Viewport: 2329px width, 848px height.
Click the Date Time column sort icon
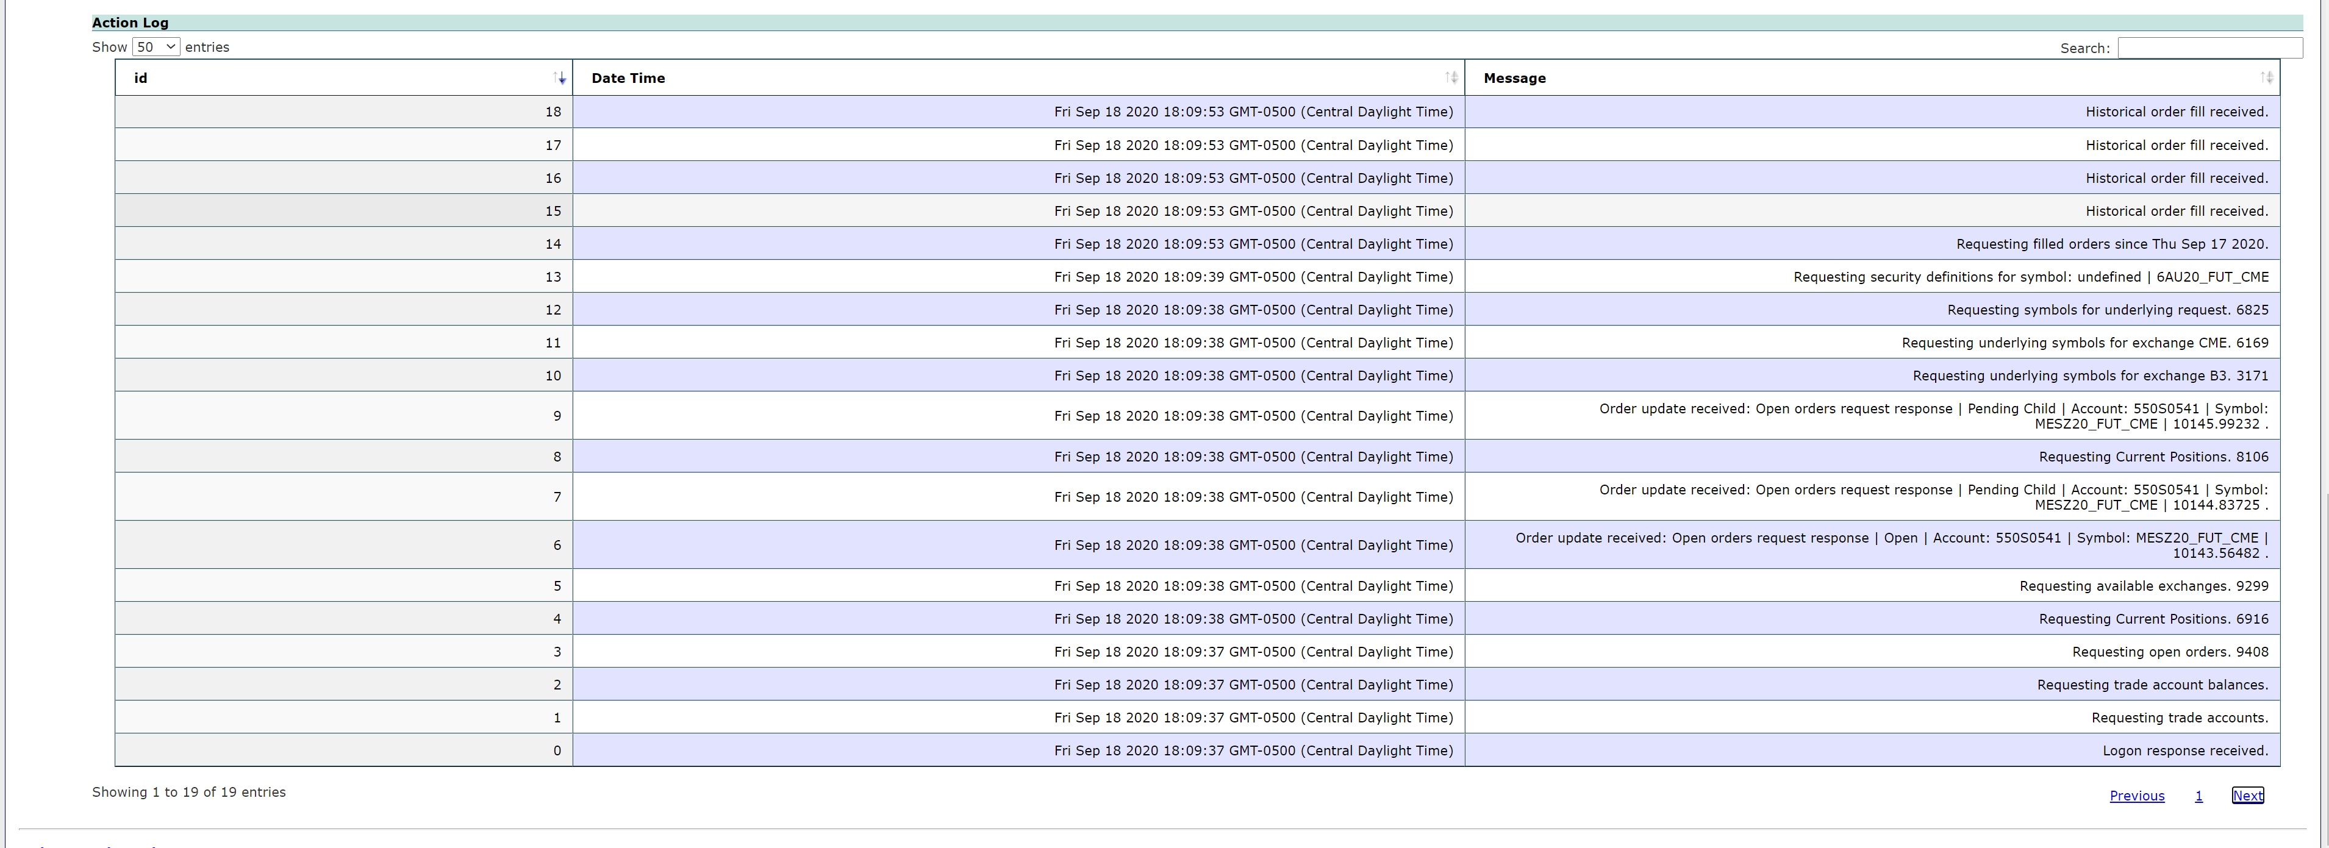1450,79
